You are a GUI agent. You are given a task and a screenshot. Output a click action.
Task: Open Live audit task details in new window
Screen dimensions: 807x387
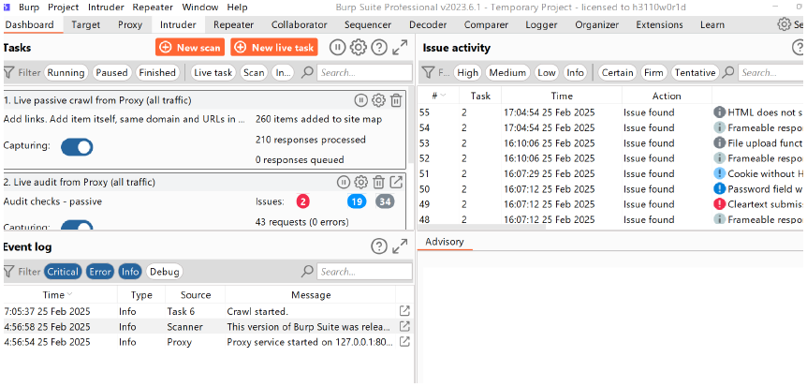click(396, 182)
